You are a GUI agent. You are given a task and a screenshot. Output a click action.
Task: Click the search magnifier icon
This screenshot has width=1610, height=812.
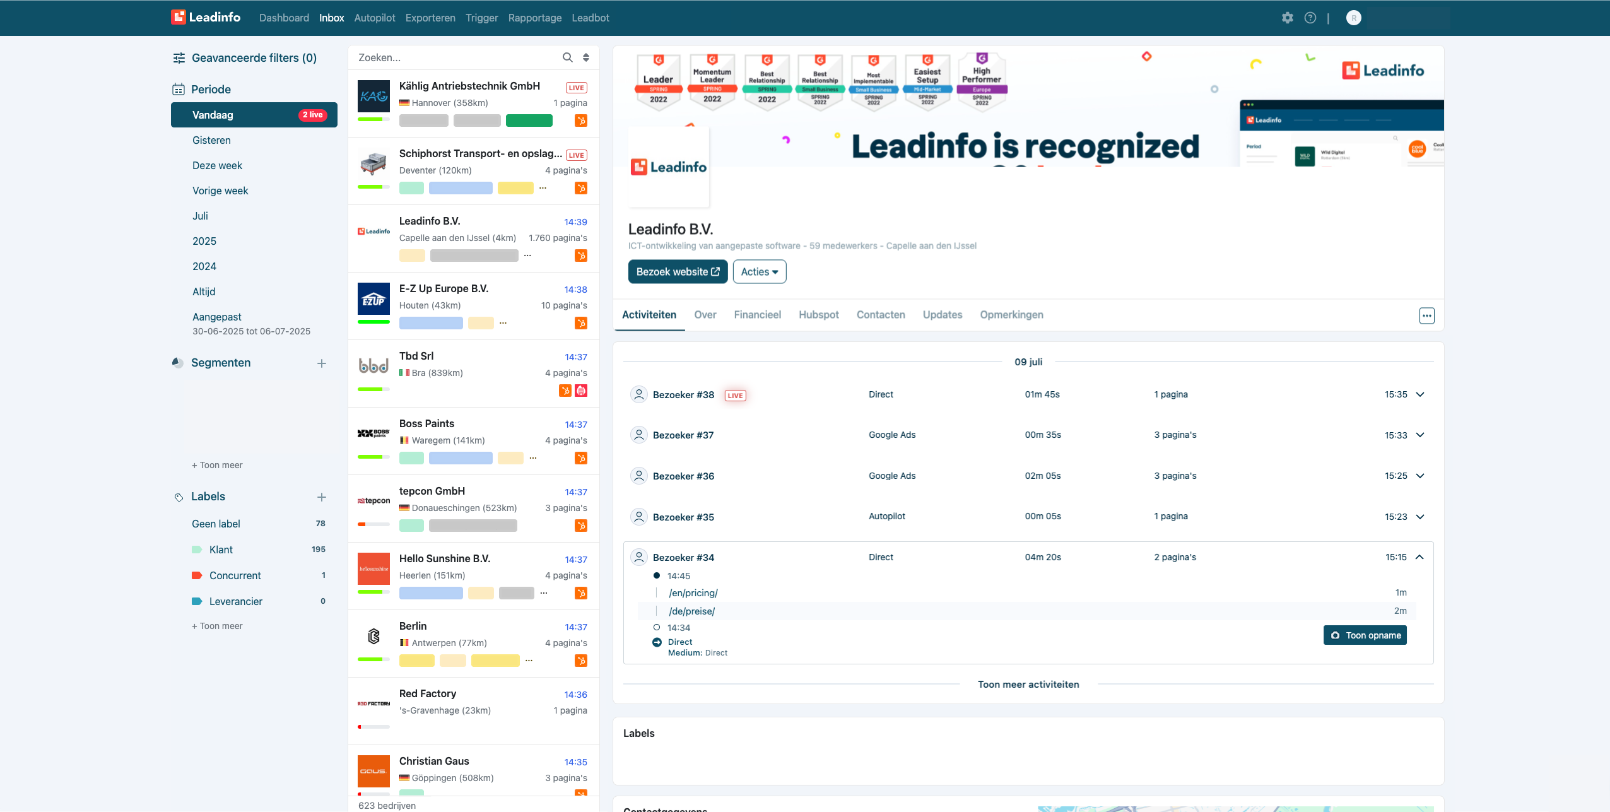(568, 57)
